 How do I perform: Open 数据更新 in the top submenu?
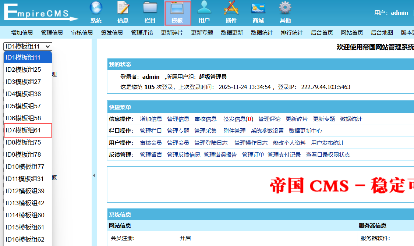[x=232, y=32]
